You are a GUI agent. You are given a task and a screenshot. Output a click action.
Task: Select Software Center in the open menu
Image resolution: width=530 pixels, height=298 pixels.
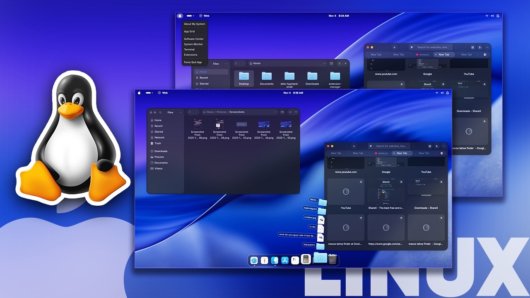(x=195, y=39)
